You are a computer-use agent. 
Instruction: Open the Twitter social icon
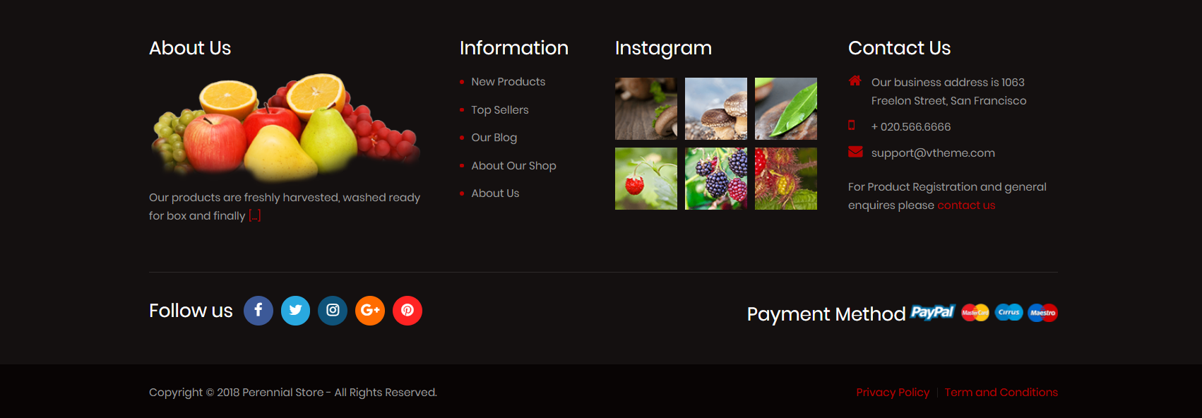pos(296,311)
